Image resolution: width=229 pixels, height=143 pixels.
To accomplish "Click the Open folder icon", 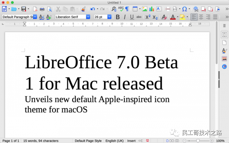I will click(x=14, y=9).
